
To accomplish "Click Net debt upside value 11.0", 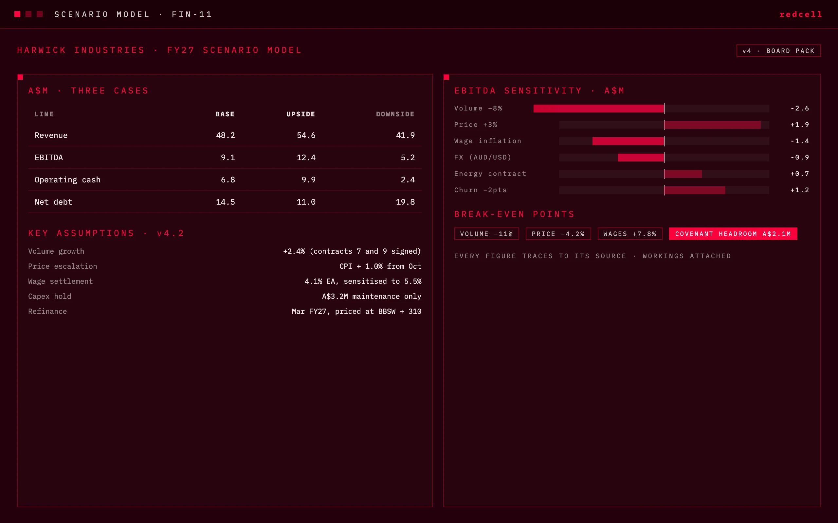I will [x=306, y=202].
